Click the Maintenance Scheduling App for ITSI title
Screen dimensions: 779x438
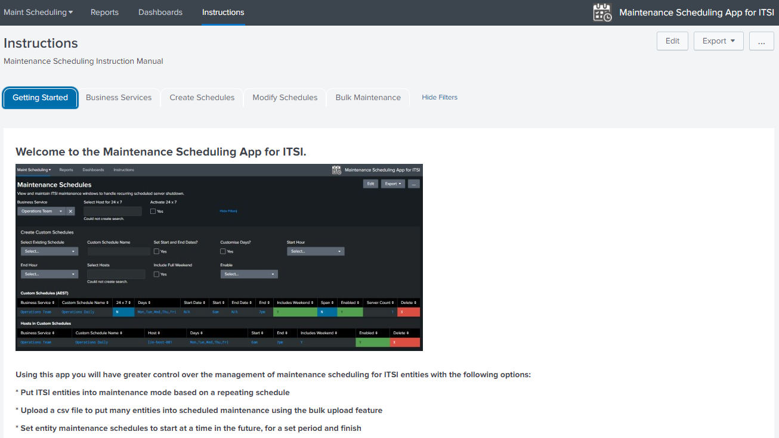pyautogui.click(x=697, y=13)
